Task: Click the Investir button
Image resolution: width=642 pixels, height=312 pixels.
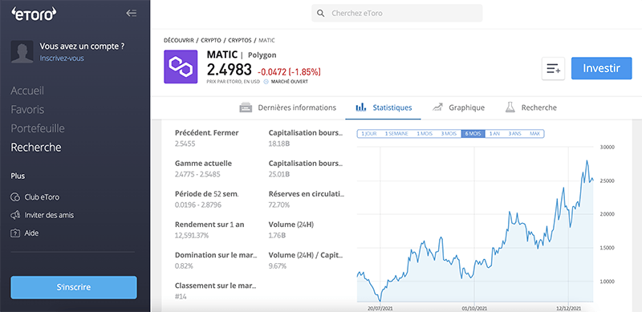Action: pyautogui.click(x=601, y=68)
